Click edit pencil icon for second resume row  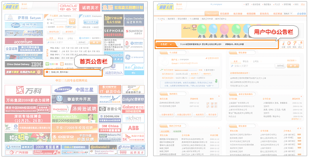tap(208, 107)
